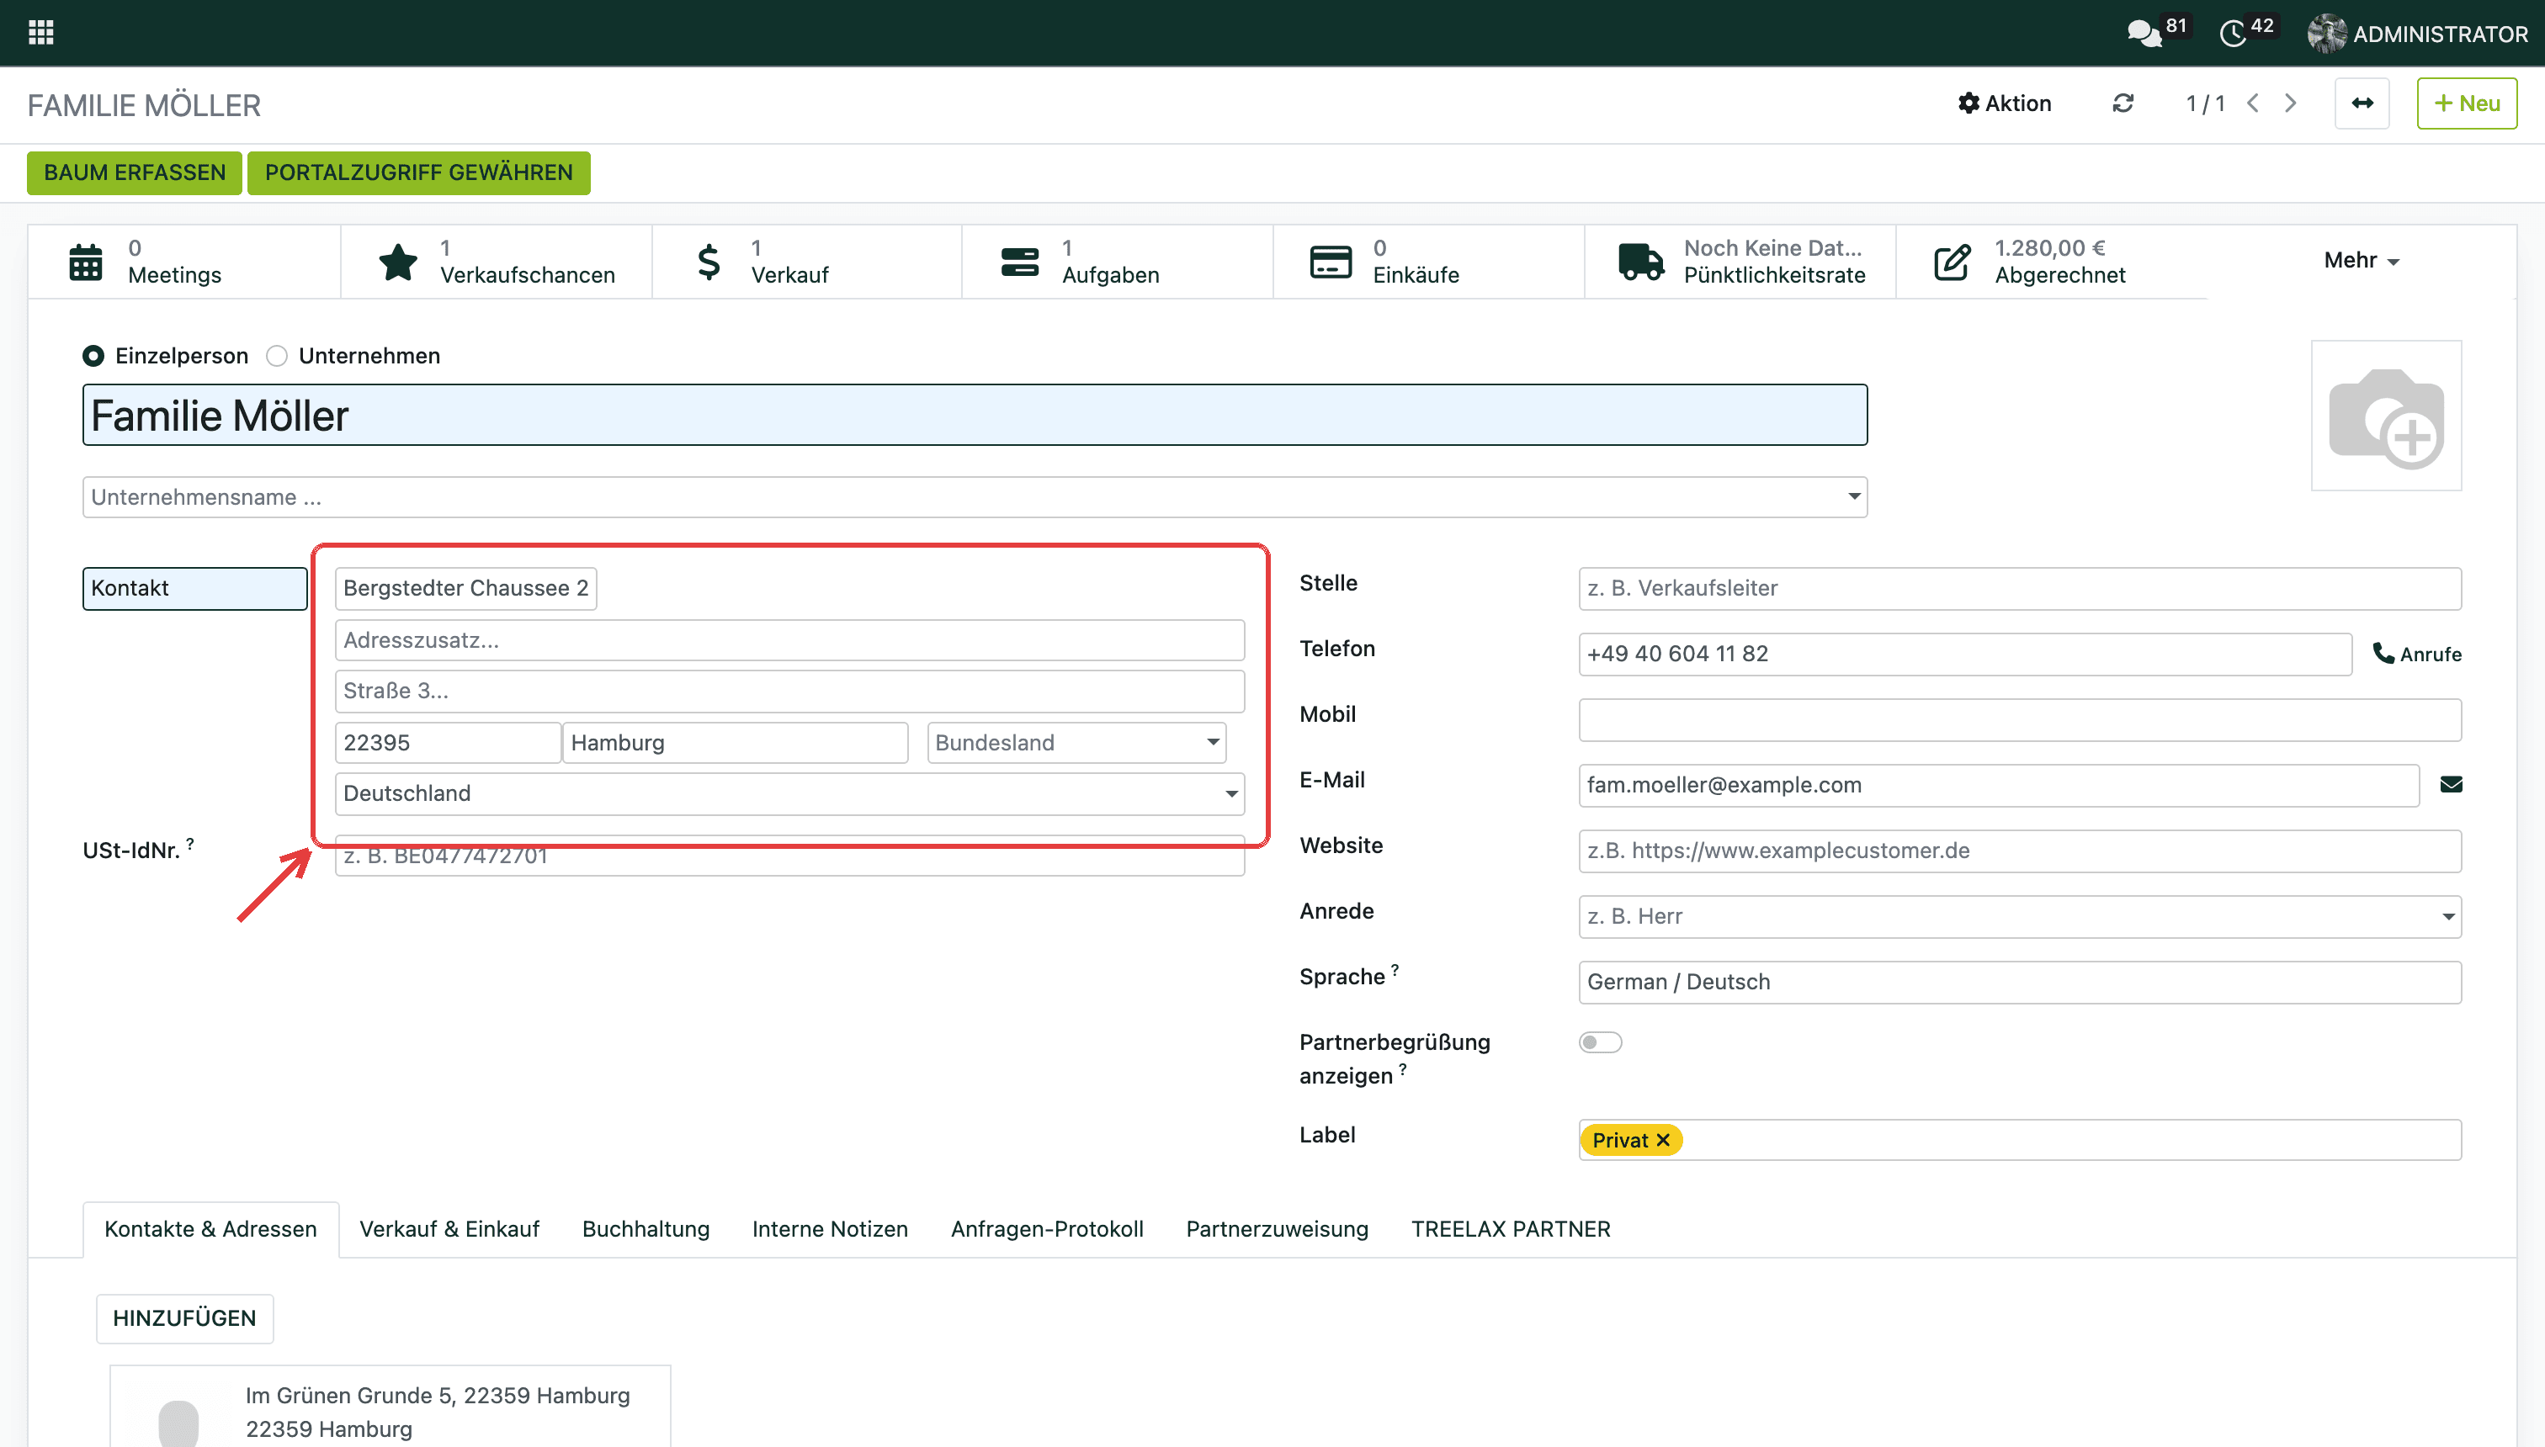Remove the Privat label tag
Screen dimensions: 2545x1447
click(x=1663, y=1140)
